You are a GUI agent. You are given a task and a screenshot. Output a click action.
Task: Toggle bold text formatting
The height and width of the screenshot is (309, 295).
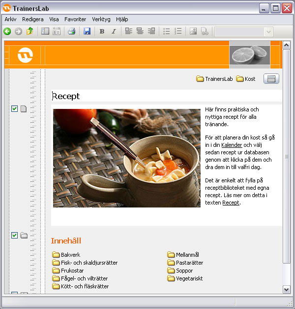[x=102, y=32]
